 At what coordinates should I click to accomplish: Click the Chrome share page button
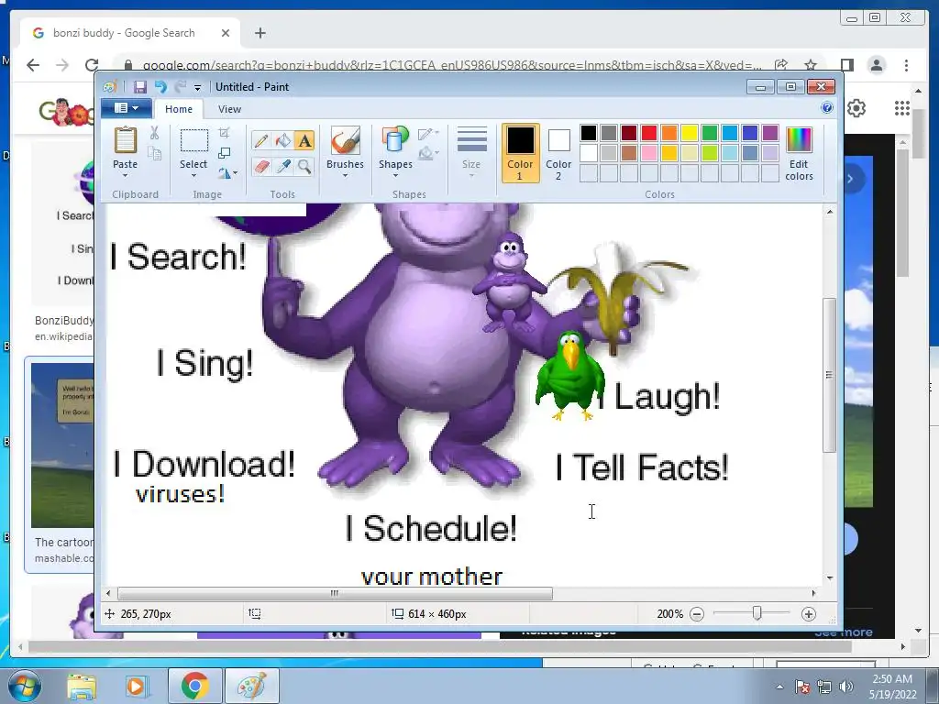781,65
